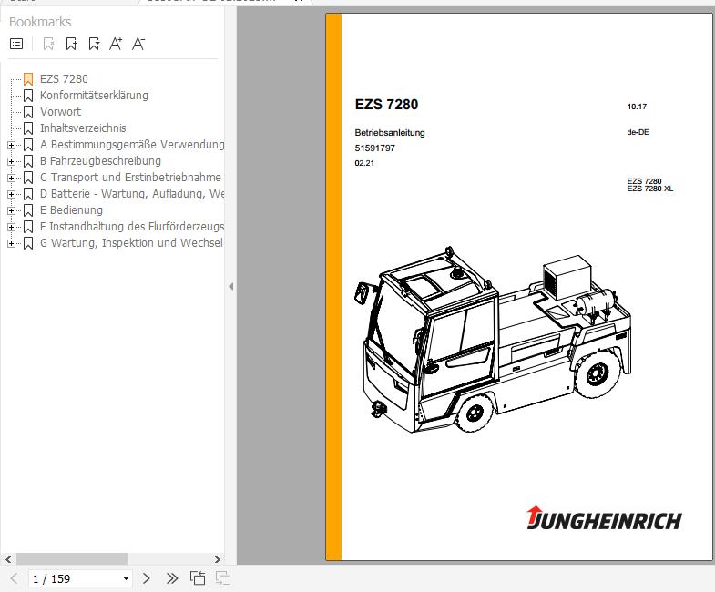Add a new bookmark with plus icon
The height and width of the screenshot is (592, 715).
[71, 44]
